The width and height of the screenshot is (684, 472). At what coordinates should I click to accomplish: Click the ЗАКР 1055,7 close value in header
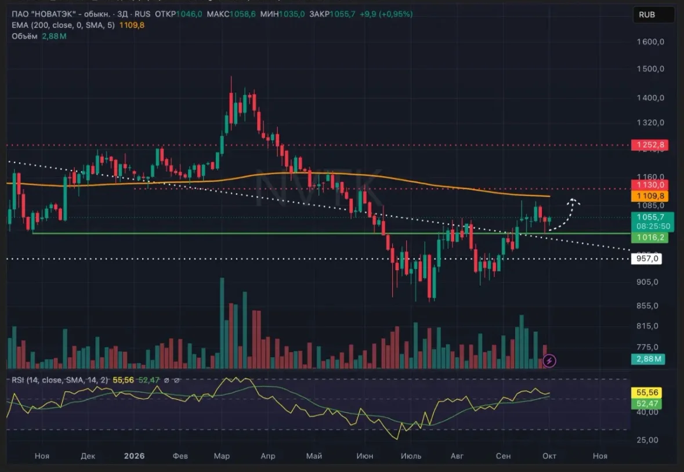pos(332,14)
